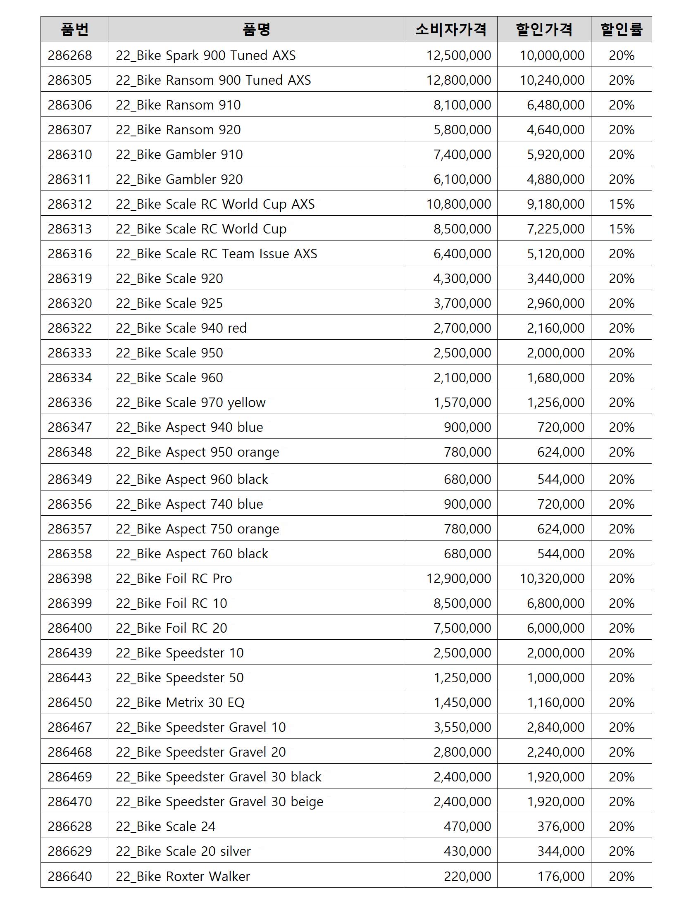Click the 할인가격 column header

tap(544, 29)
